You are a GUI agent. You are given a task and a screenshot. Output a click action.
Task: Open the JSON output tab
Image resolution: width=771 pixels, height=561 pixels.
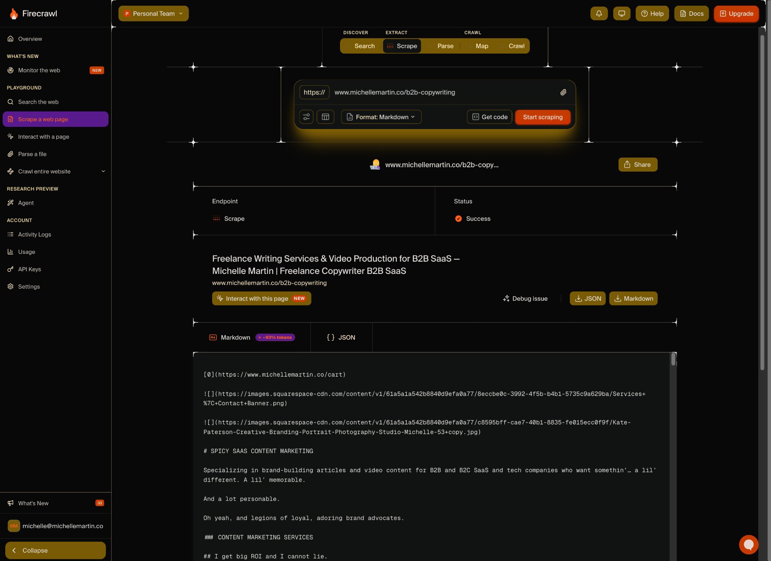tap(341, 337)
